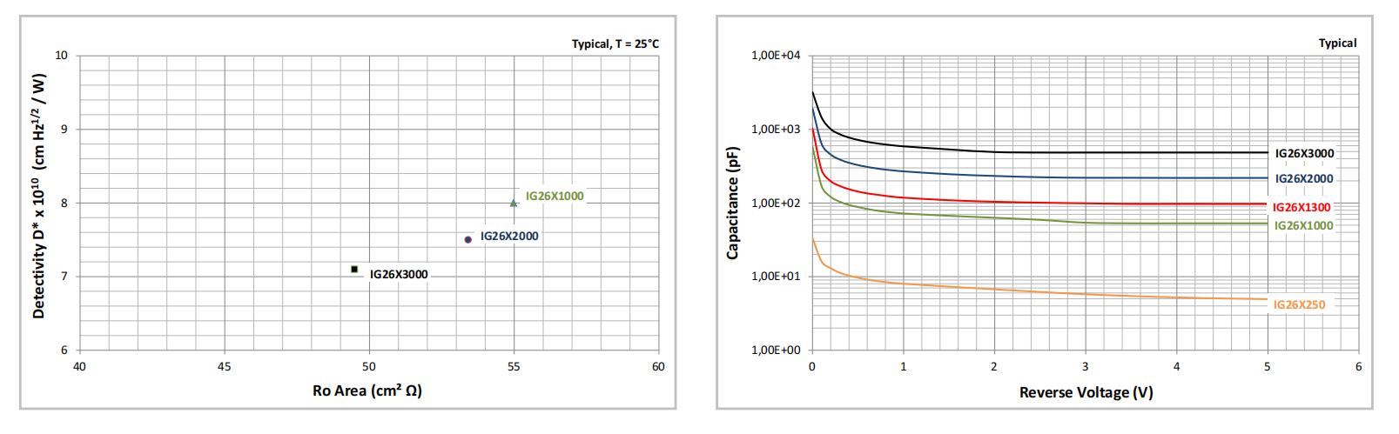The image size is (1399, 434).
Task: Click the black square IG26X3000 data marker
Action: coord(354,270)
